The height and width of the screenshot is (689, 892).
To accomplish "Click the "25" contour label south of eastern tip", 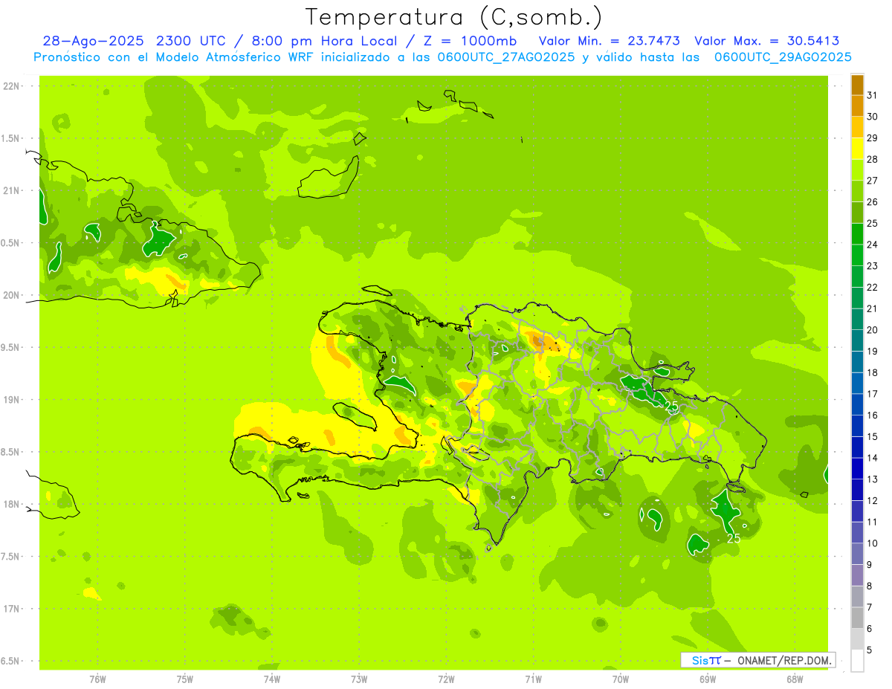I will click(x=734, y=539).
